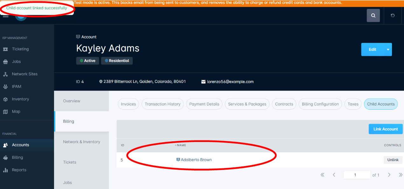Open the Inventory section
Viewport: 404px width, 189px height.
point(20,99)
